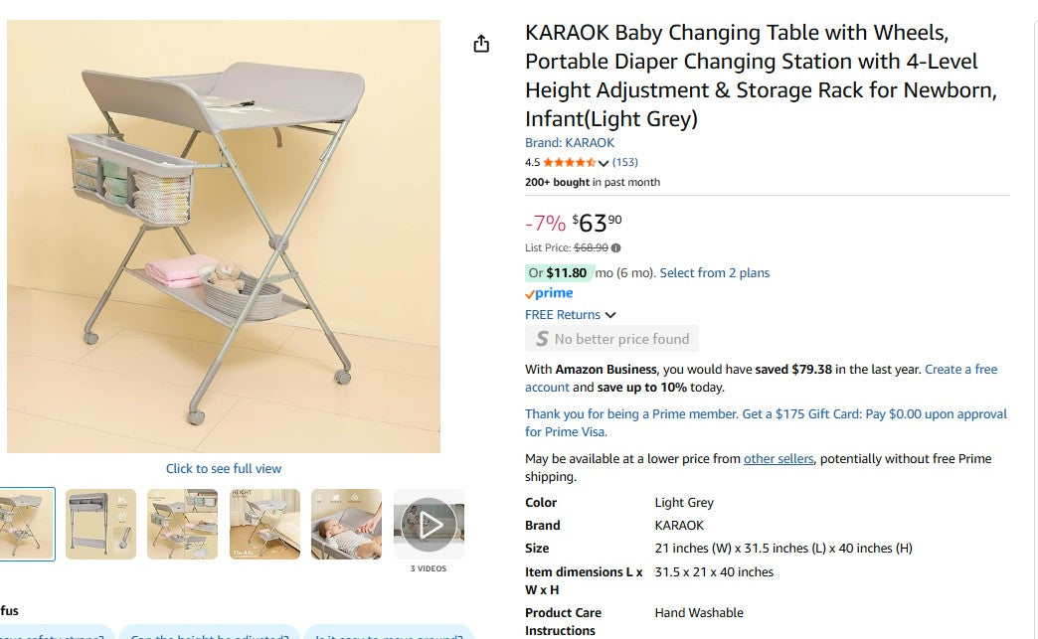
Task: Click 'Click to see full view' text
Action: tap(224, 469)
